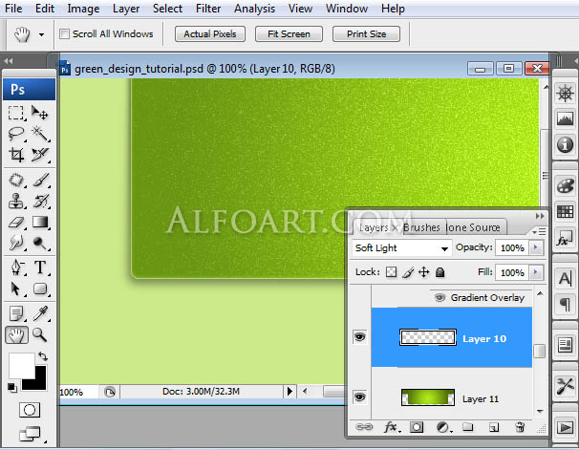The image size is (579, 450).
Task: Select the Slice tool
Action: pos(39,155)
